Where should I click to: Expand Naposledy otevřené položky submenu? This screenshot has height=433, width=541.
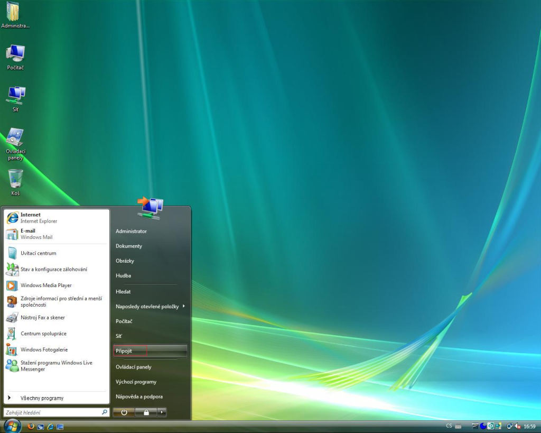tap(151, 306)
